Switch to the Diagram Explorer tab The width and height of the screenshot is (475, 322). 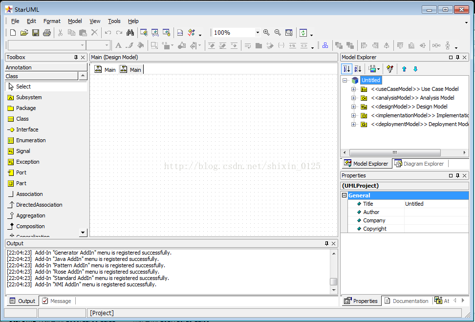pos(419,164)
